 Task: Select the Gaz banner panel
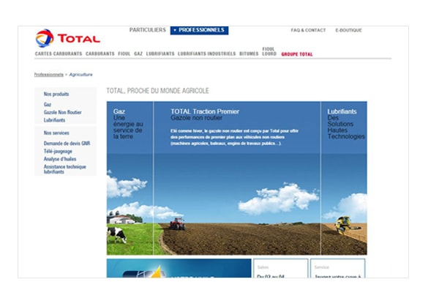click(x=130, y=178)
